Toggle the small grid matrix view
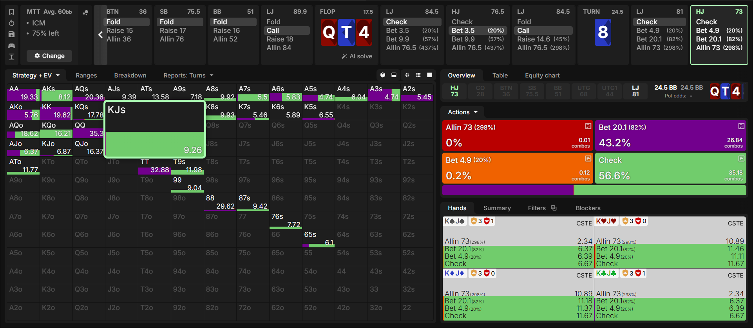Viewport: 753px width, 328px height. [x=418, y=75]
